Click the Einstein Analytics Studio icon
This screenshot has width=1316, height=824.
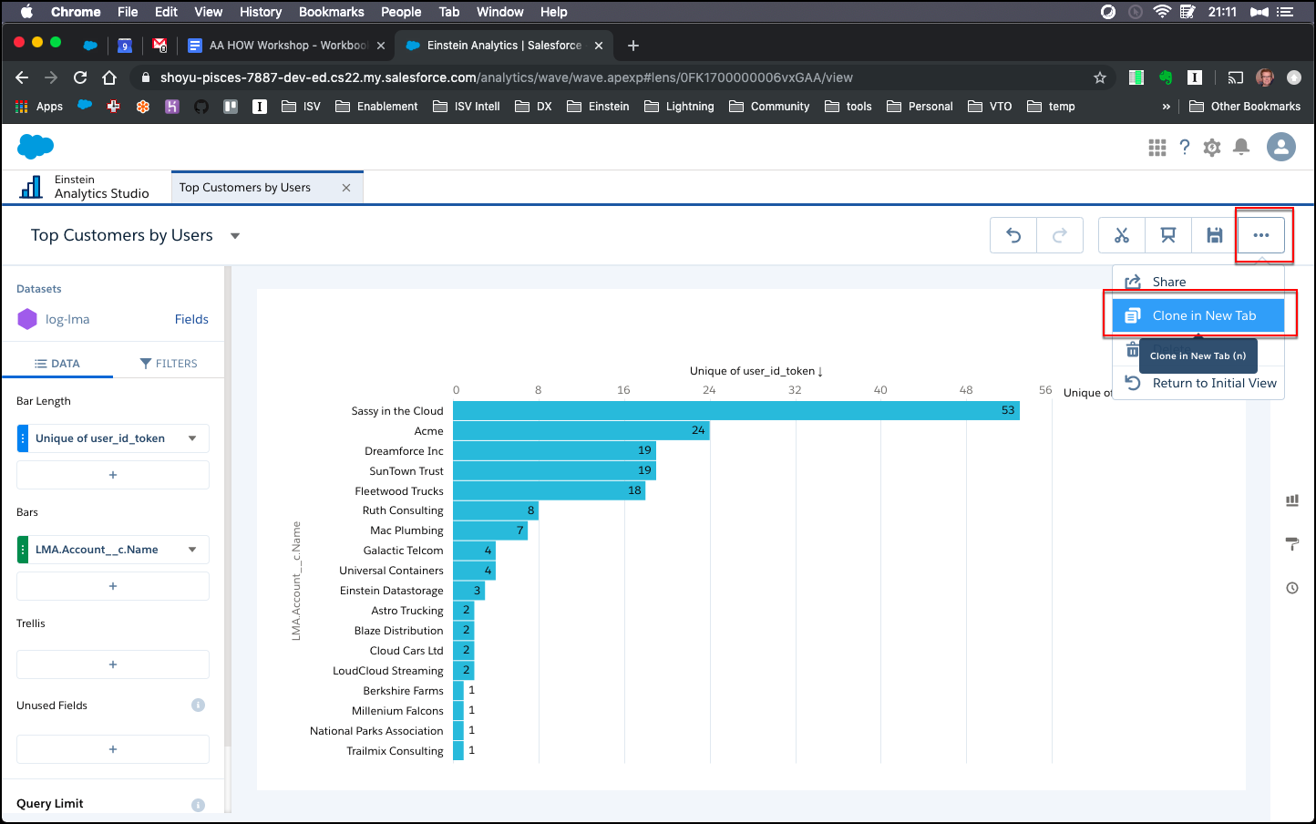pyautogui.click(x=31, y=187)
